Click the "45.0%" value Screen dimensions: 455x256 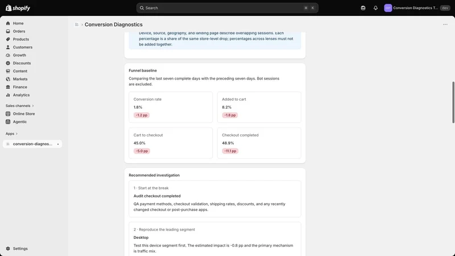pos(139,143)
